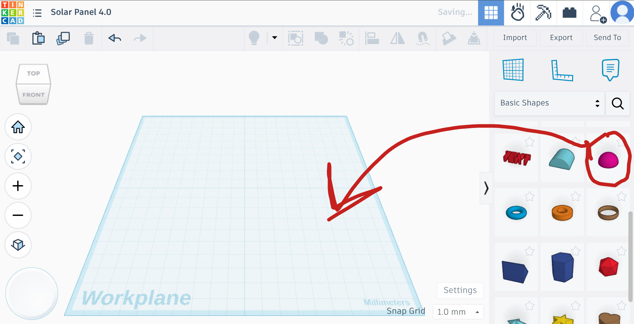Click the Copy tool icon

point(13,38)
